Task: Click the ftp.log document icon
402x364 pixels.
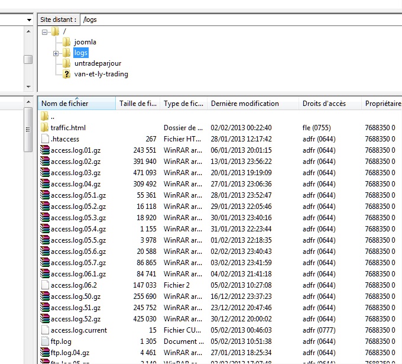Action: 46,342
